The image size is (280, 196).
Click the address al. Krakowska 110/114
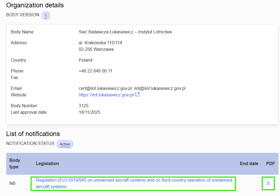pos(100,43)
